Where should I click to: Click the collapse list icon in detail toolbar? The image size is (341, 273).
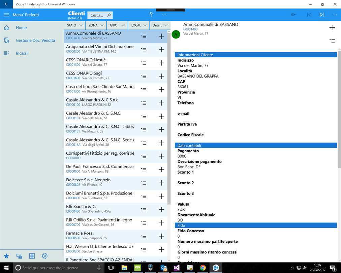tap(293, 14)
